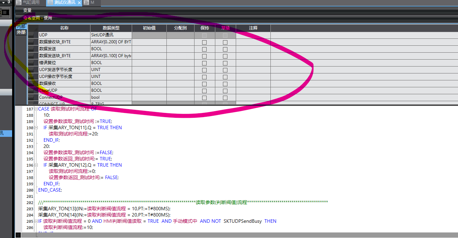The width and height of the screenshot is (458, 238).
Task: Collapse the CASE block at line 187
Action: coord(36,109)
